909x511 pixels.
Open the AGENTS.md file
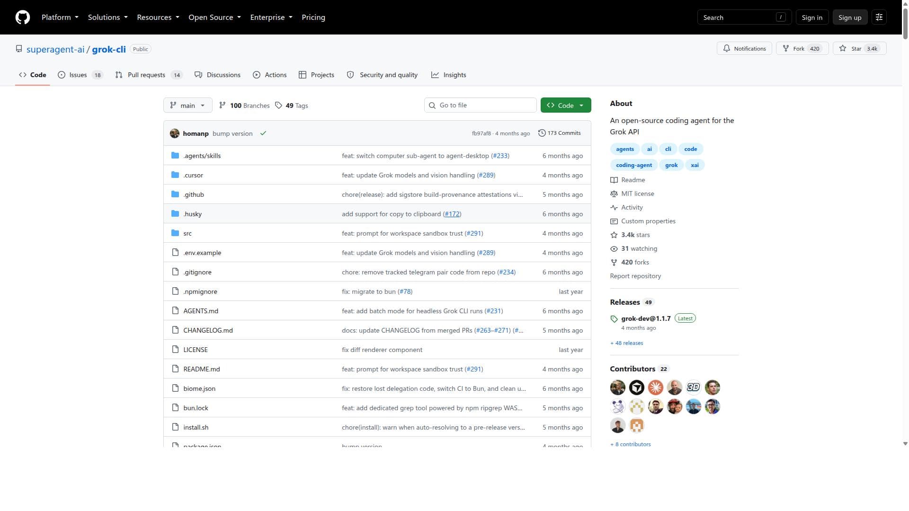201,311
